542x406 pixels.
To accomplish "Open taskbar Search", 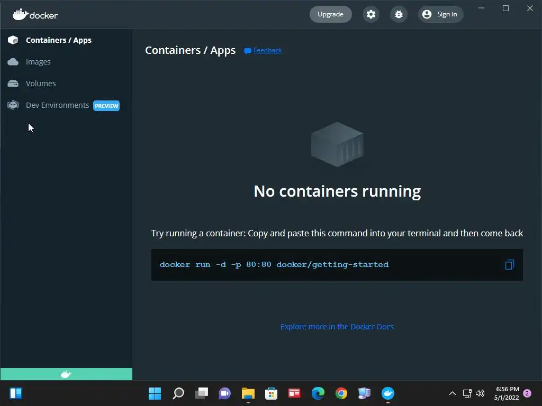I will 178,393.
